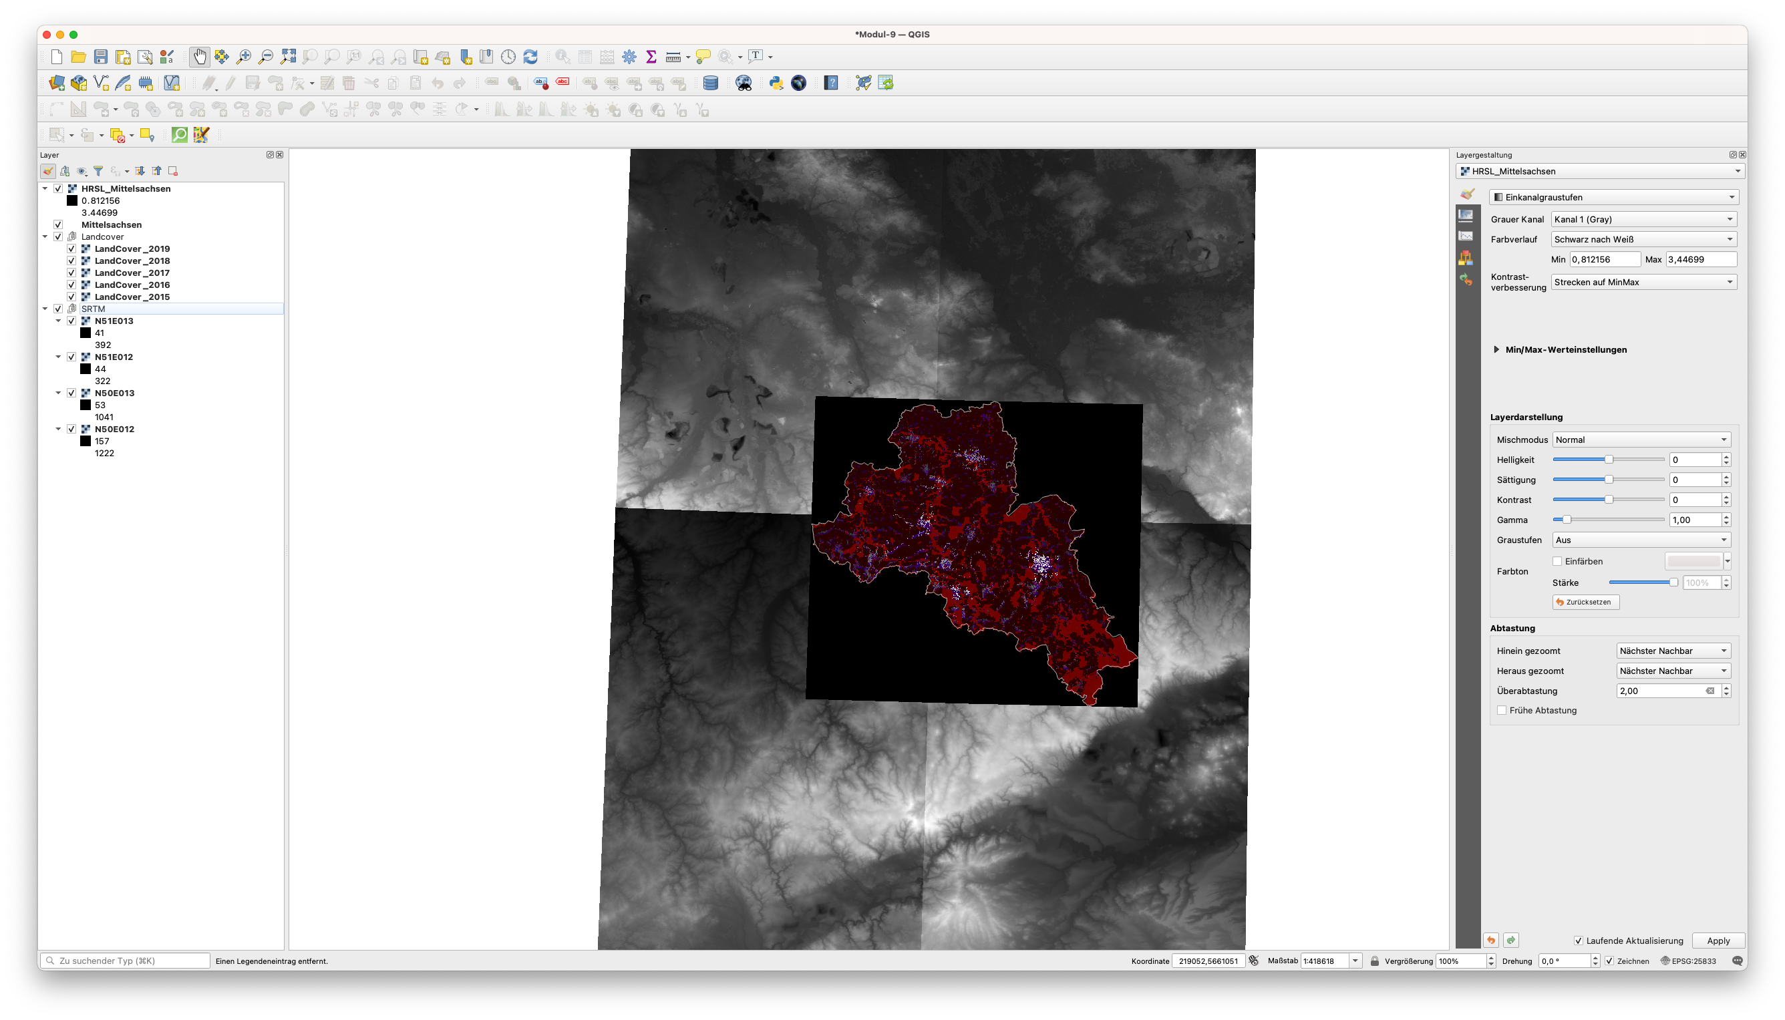Viewport: 1785px width, 1020px height.
Task: Select the Zoom In magnifier tool
Action: [x=244, y=57]
